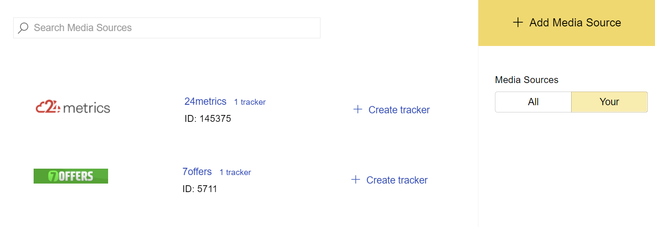Click the 24metrics logo image

[73, 108]
